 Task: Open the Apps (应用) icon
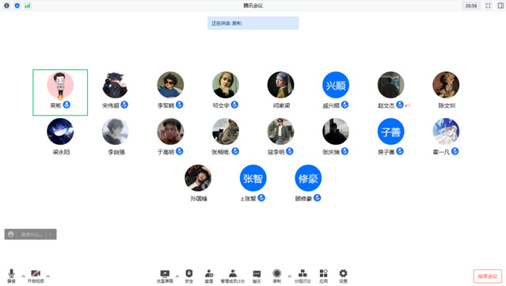[324, 276]
